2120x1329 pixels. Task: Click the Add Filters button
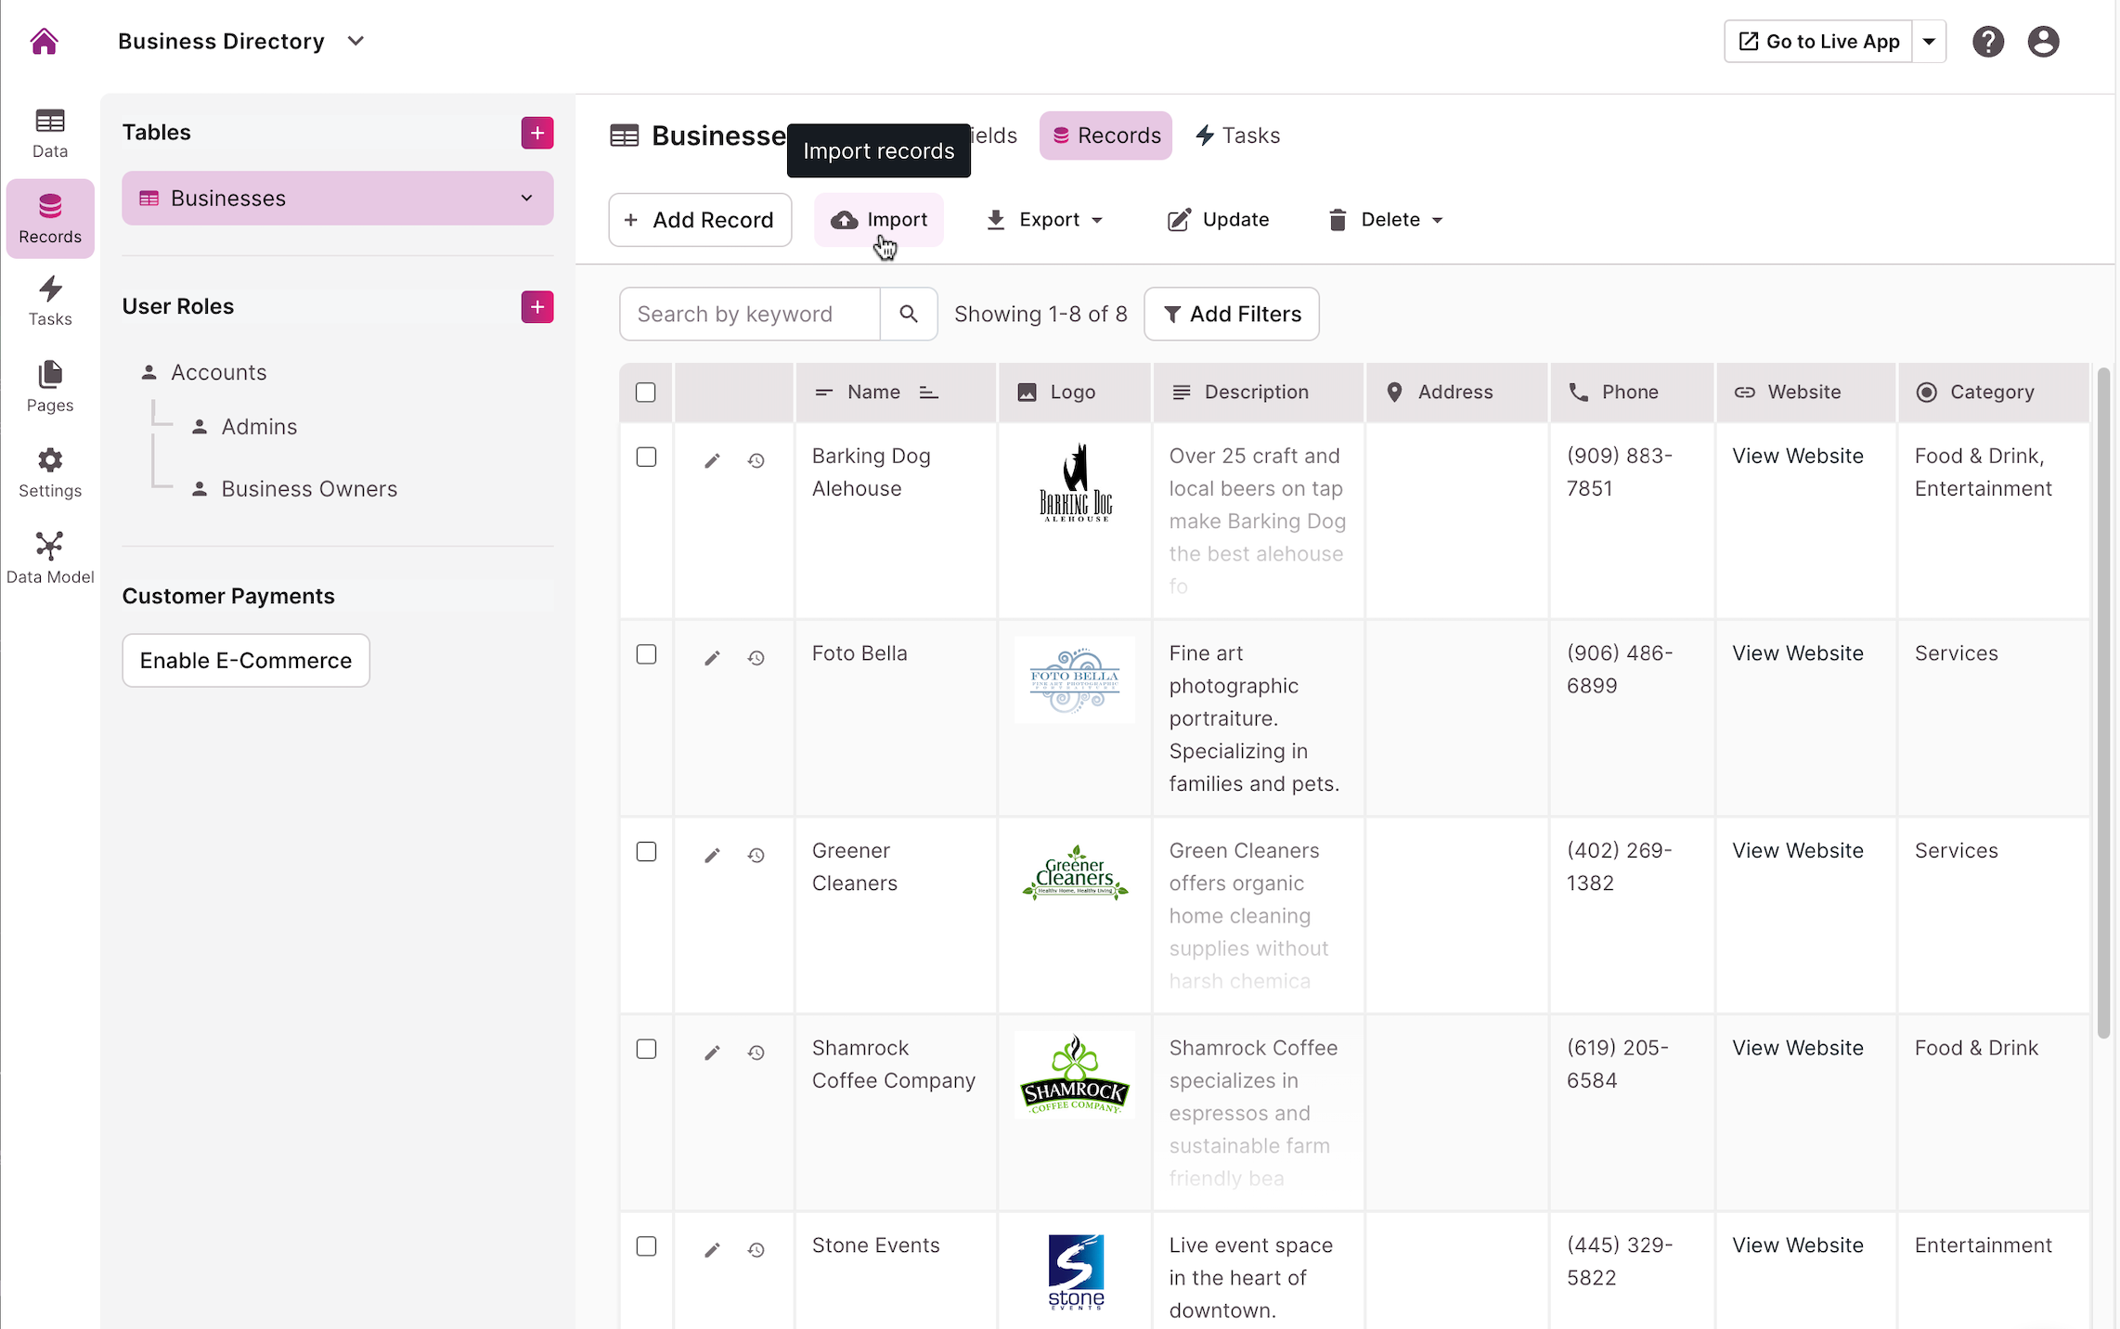click(1232, 314)
